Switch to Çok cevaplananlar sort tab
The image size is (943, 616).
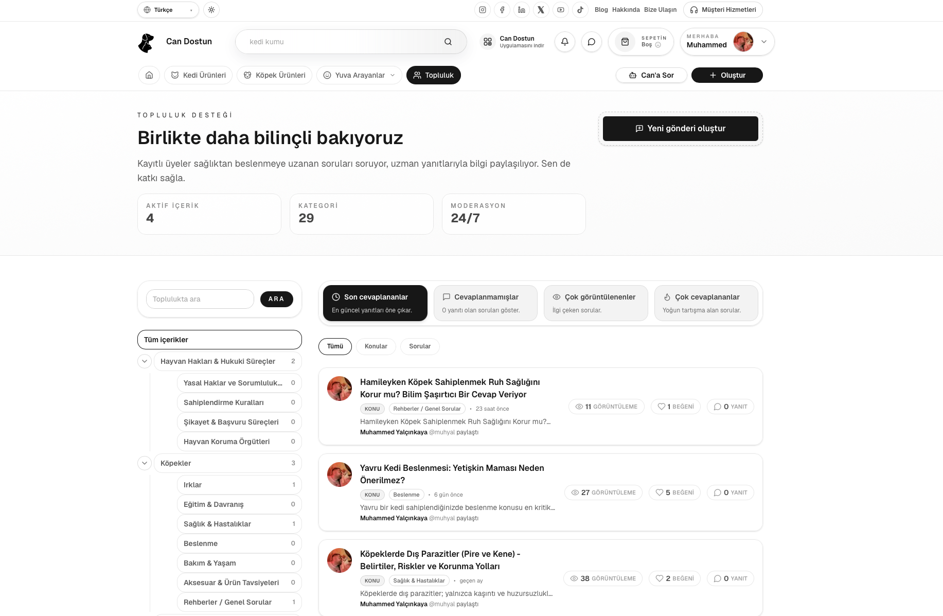click(x=706, y=303)
